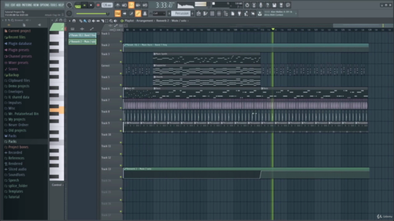Toggle the playlist magnet snap icon
The width and height of the screenshot is (394, 221).
(74, 21)
